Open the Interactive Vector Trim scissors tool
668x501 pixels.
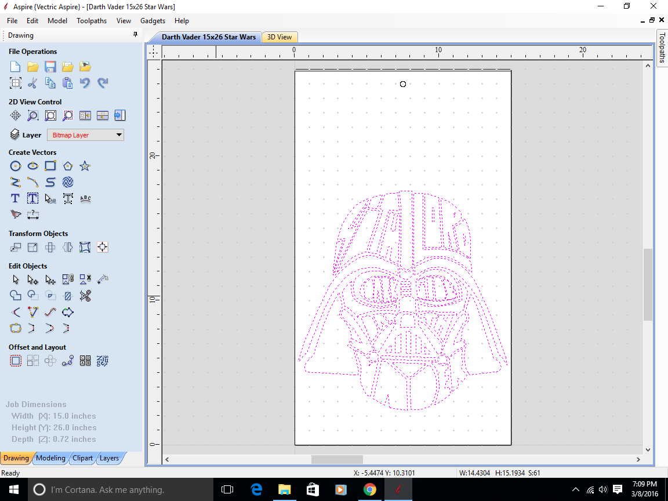(85, 296)
